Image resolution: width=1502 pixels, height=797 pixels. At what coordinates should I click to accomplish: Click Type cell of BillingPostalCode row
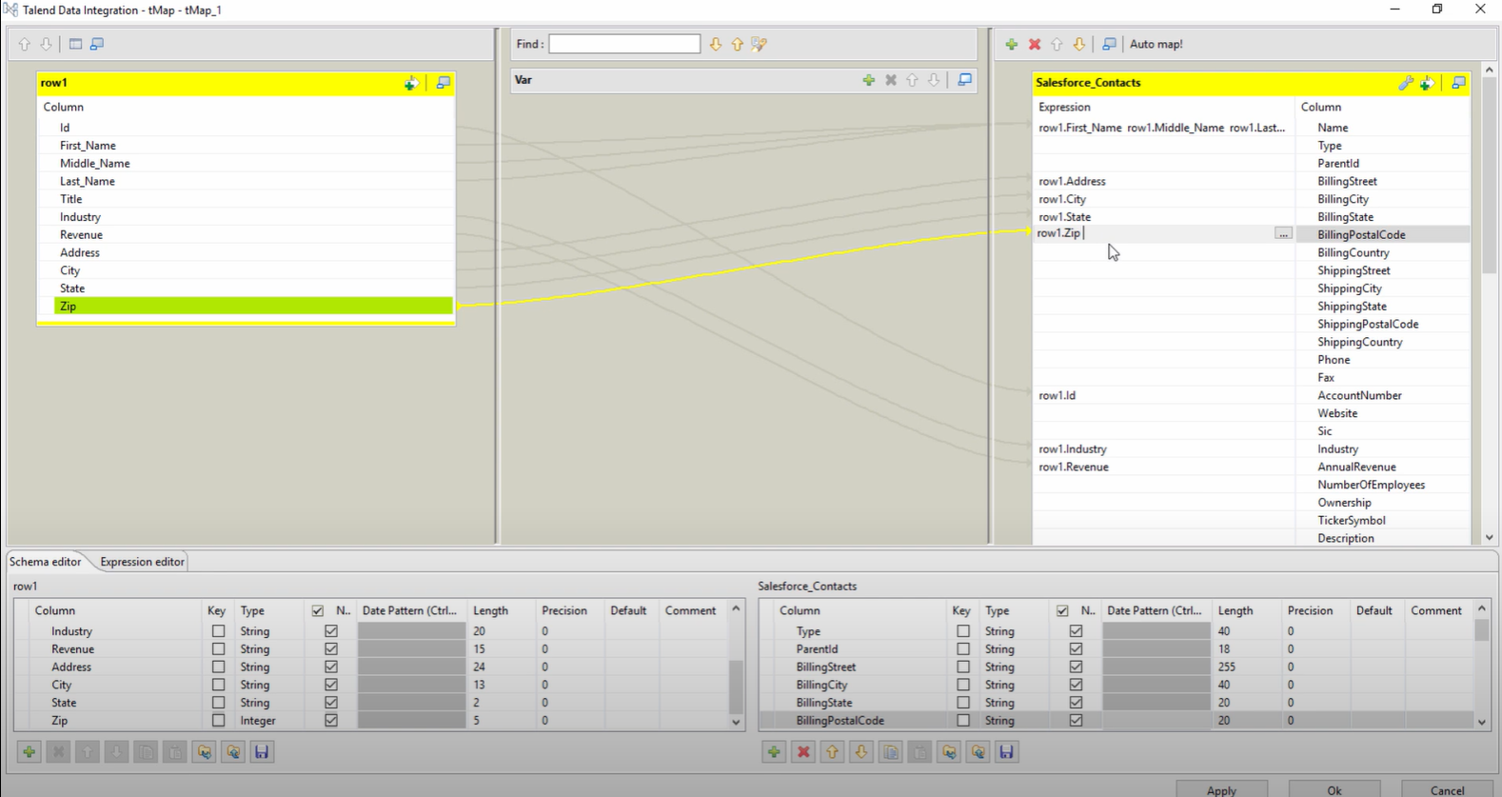[x=1014, y=721]
